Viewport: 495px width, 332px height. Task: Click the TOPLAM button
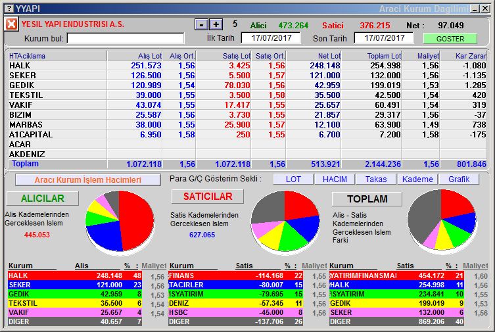tap(367, 199)
